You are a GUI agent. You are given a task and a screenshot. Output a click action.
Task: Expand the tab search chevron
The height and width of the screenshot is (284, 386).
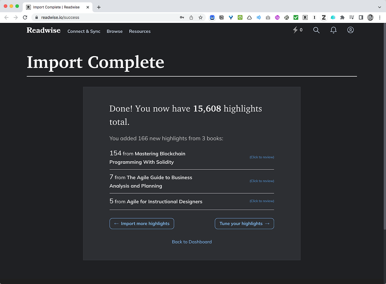point(379,7)
